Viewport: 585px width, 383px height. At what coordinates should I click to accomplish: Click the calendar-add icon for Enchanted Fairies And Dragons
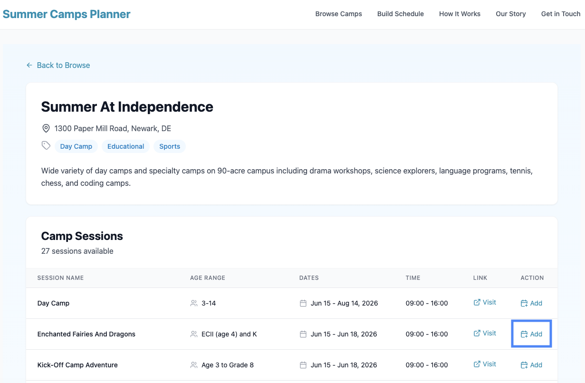(x=524, y=334)
